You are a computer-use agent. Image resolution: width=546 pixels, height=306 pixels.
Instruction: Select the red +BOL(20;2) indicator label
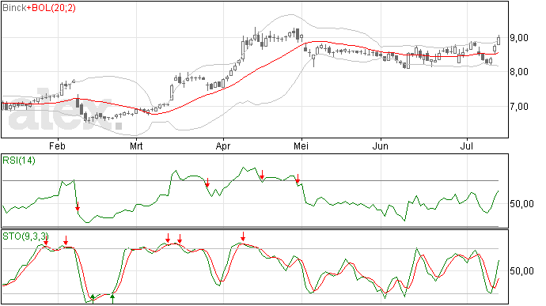pyautogui.click(x=51, y=8)
